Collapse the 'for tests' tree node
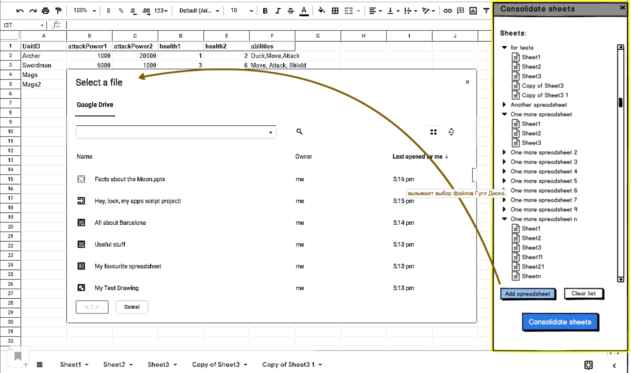 pyautogui.click(x=504, y=48)
